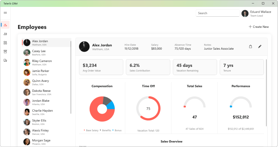Click the Vacation Total: 120 label

pyautogui.click(x=148, y=130)
